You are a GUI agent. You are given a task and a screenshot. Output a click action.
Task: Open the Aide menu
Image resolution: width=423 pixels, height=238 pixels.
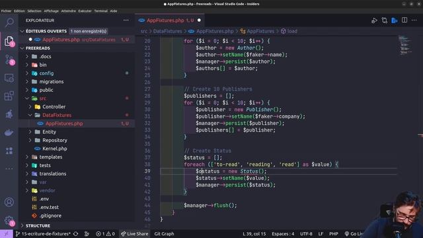pos(114,11)
